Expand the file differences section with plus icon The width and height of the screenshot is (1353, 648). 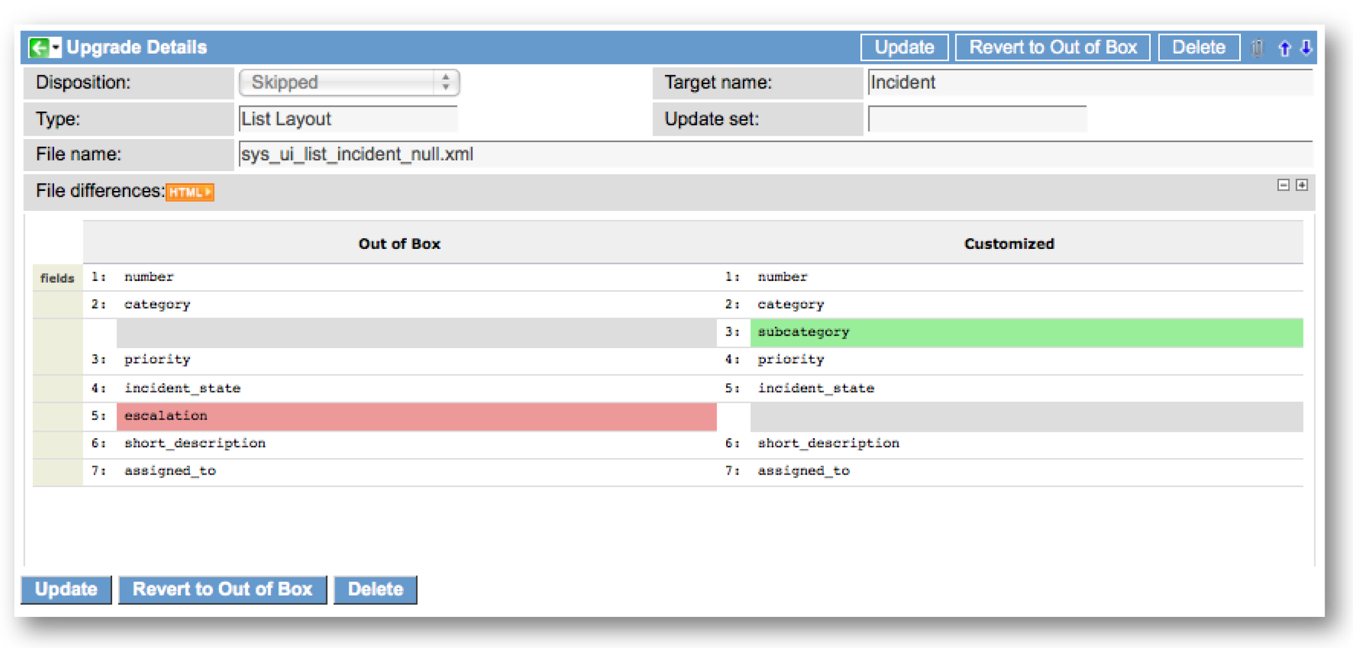1301,185
